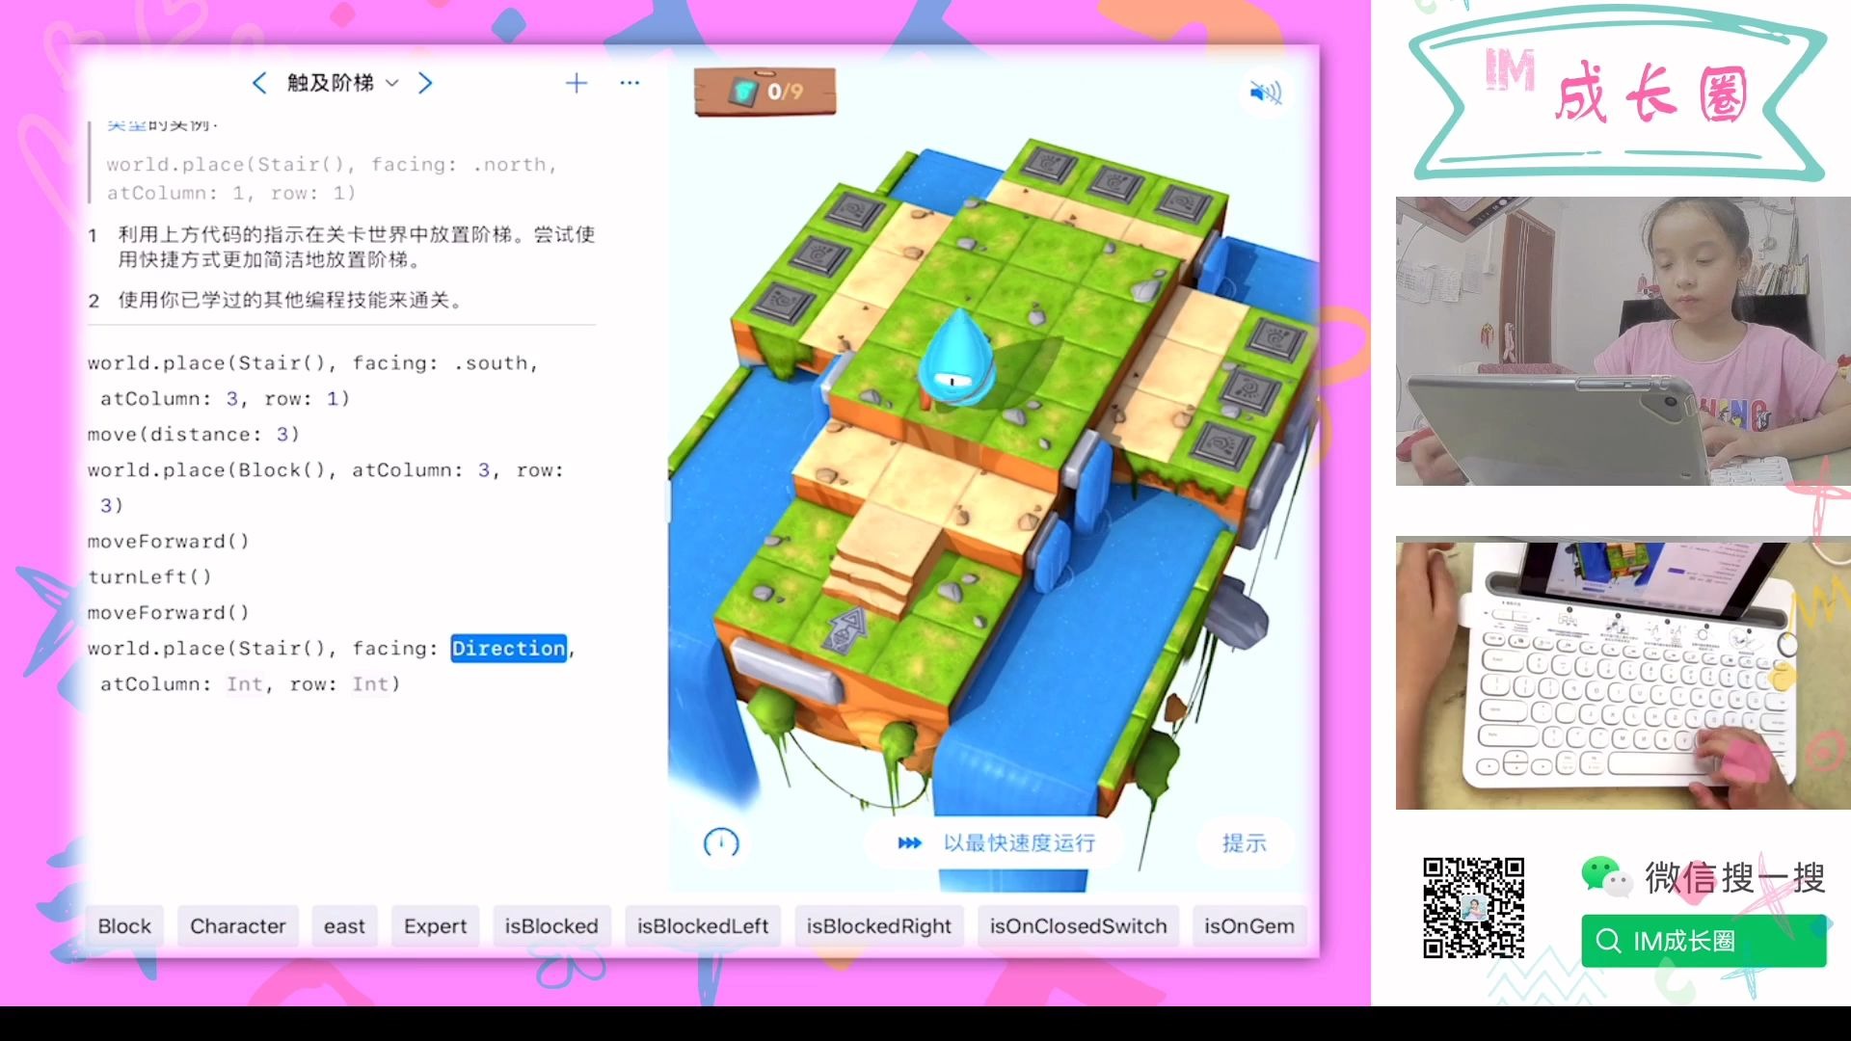Screen dimensions: 1851x1041
Task: Click the stopwatch speed control icon
Action: pyautogui.click(x=721, y=842)
